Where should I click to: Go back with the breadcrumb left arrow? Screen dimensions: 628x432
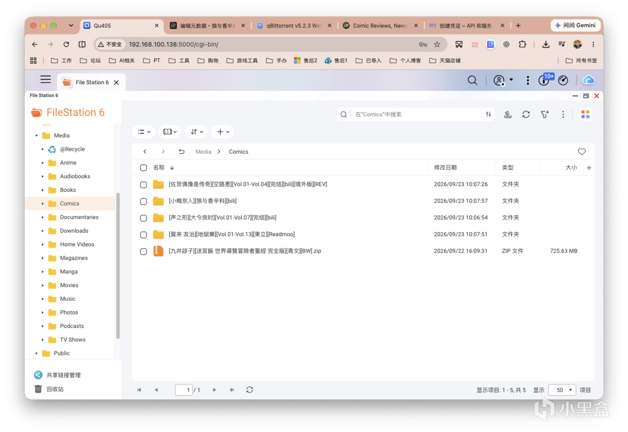(x=145, y=152)
